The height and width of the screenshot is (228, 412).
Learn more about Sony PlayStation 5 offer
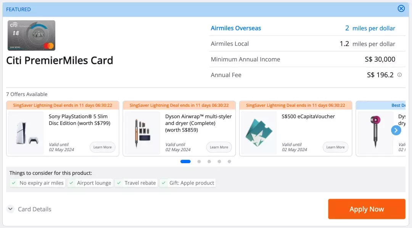point(103,147)
